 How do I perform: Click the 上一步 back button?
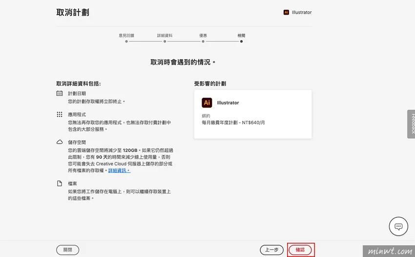click(271, 250)
